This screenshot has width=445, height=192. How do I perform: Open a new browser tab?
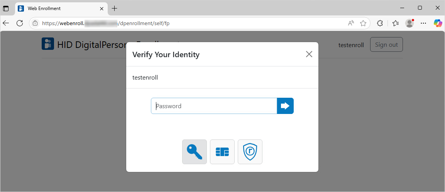click(114, 8)
